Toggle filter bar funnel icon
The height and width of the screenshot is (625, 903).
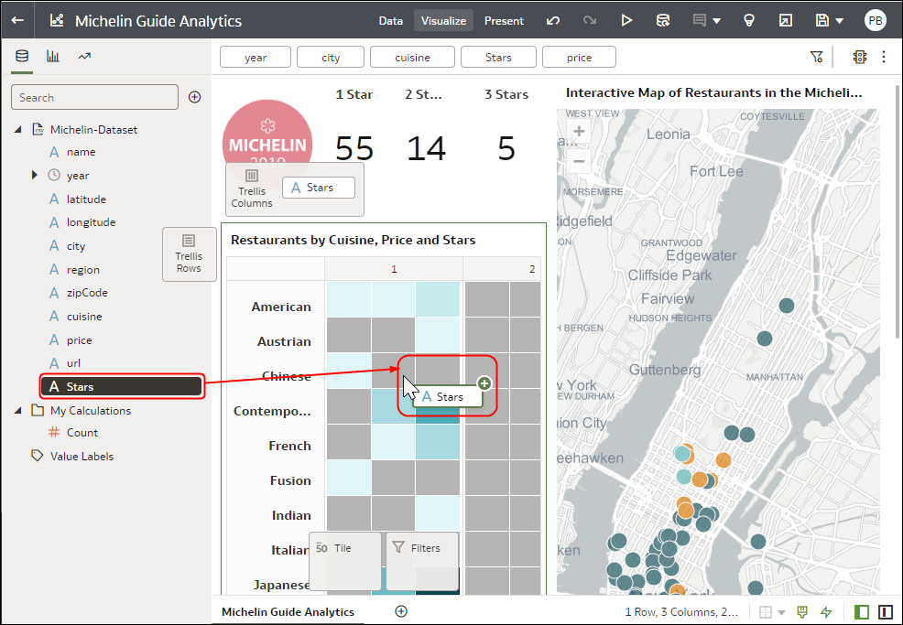click(816, 57)
